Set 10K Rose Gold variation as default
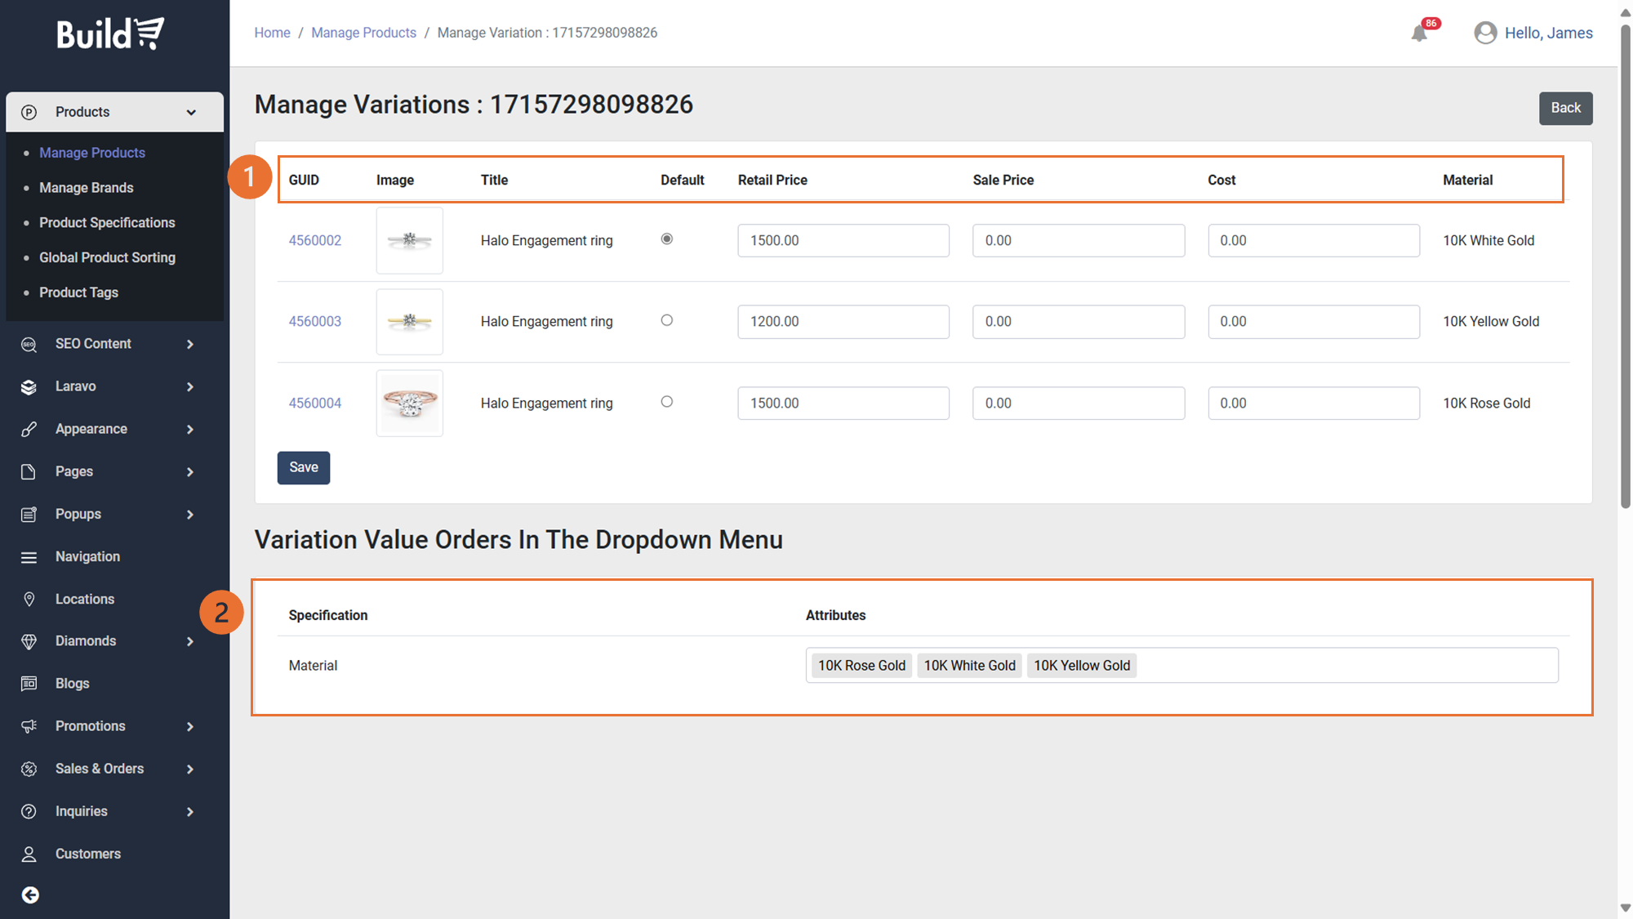 coord(667,402)
